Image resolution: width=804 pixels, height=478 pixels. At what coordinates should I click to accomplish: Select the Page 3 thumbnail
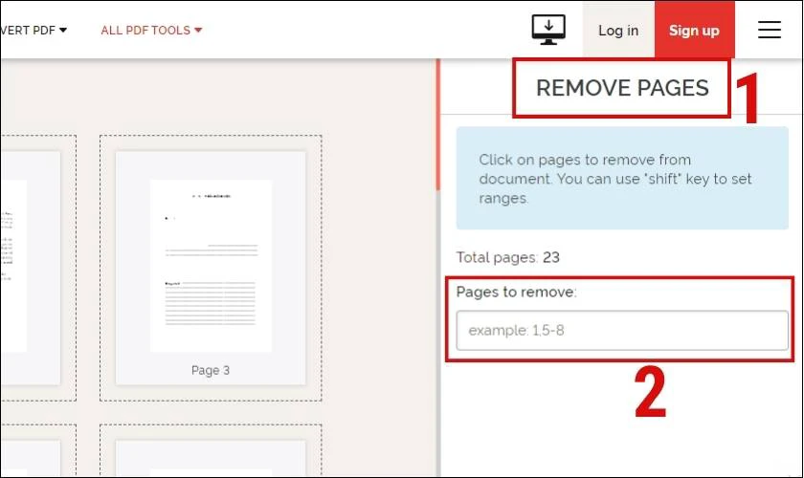(211, 268)
